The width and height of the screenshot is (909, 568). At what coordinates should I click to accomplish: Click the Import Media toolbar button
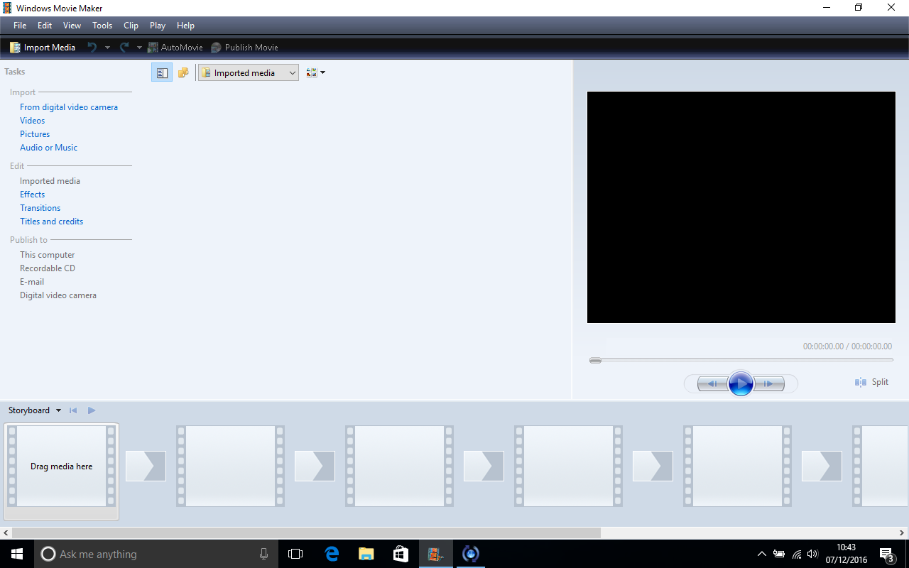[42, 48]
